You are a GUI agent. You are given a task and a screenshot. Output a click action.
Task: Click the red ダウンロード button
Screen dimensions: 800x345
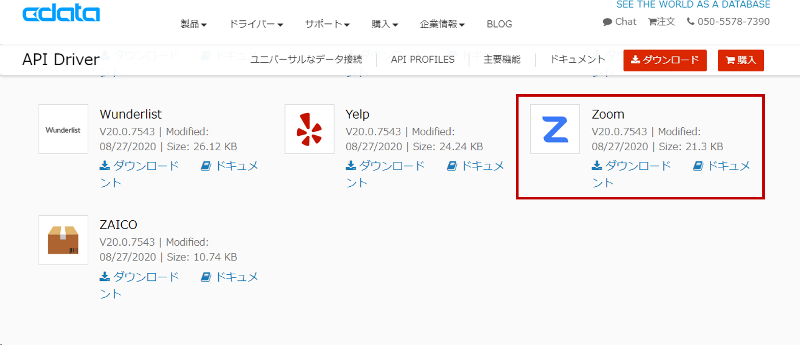665,60
